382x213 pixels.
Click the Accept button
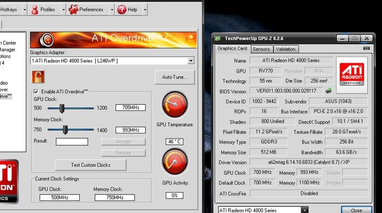tap(124, 142)
